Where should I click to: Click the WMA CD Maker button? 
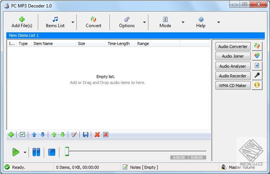coord(233,86)
